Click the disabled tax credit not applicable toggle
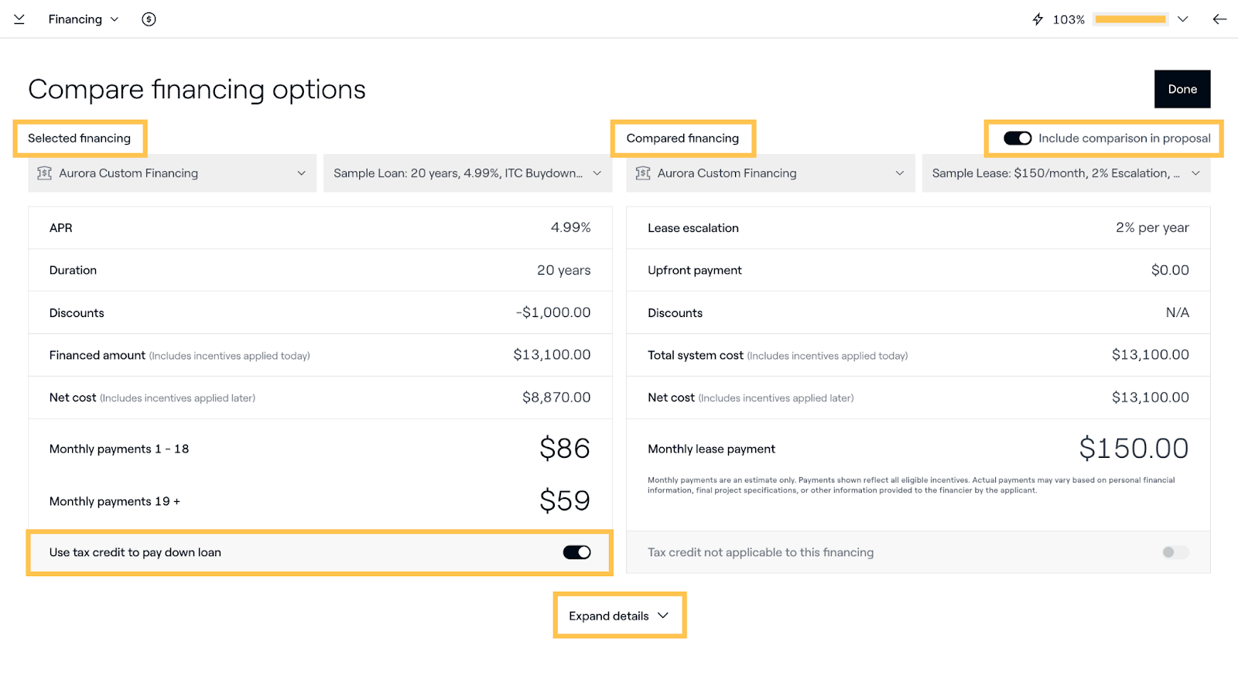Screen dimensions: 1238x676 [1175, 552]
